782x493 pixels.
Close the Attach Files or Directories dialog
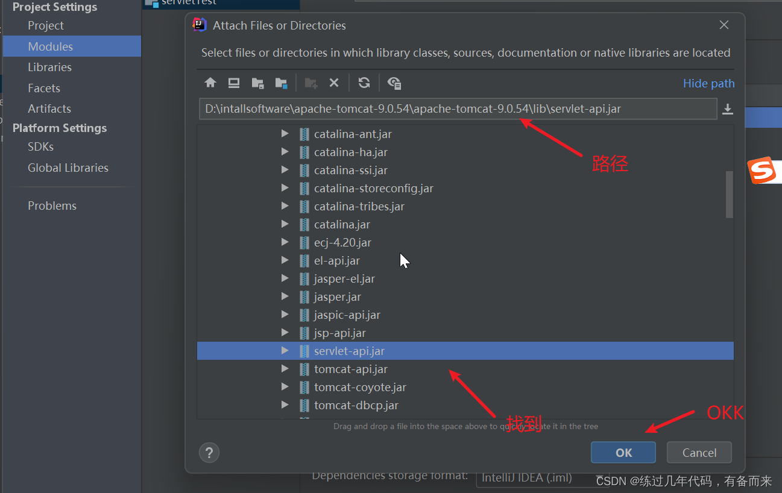tap(724, 25)
